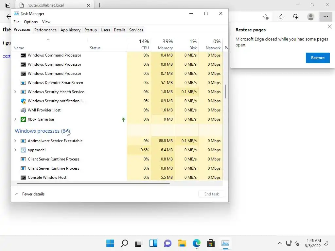Click the cert link on the Edge page

pyautogui.click(x=7, y=56)
